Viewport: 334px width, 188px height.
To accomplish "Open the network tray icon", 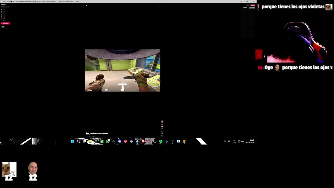I will click(239, 141).
